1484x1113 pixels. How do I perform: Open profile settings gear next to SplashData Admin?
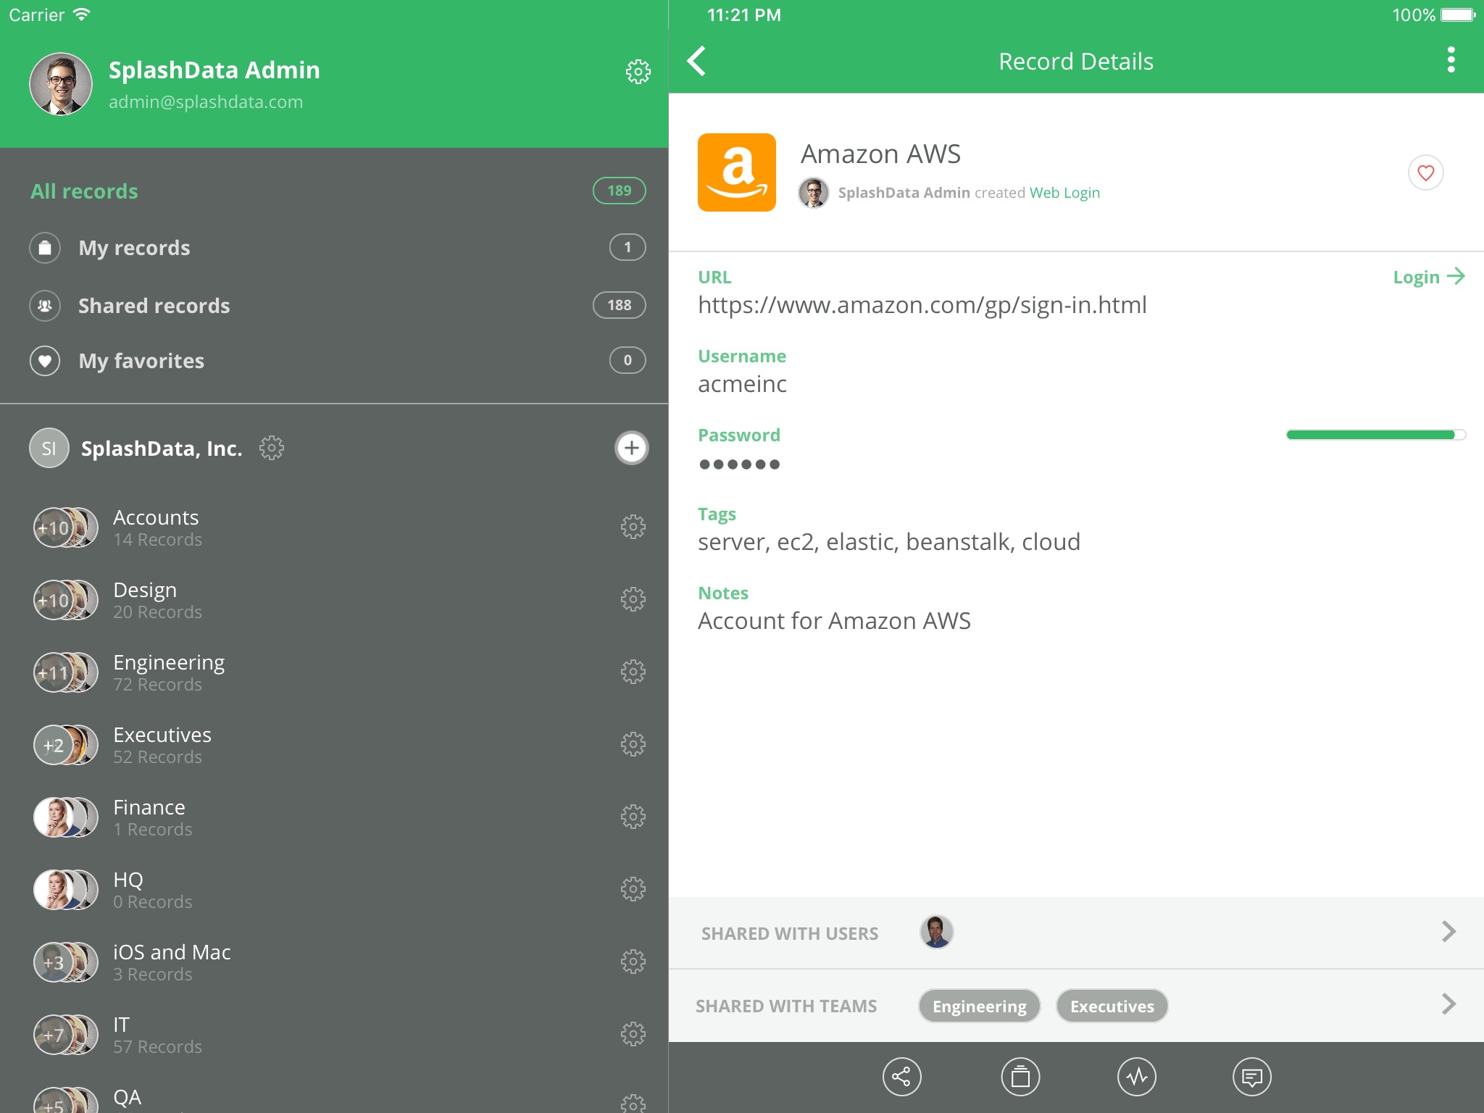(638, 71)
